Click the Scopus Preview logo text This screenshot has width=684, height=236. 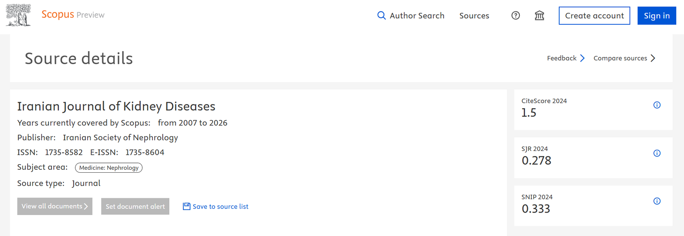point(73,15)
